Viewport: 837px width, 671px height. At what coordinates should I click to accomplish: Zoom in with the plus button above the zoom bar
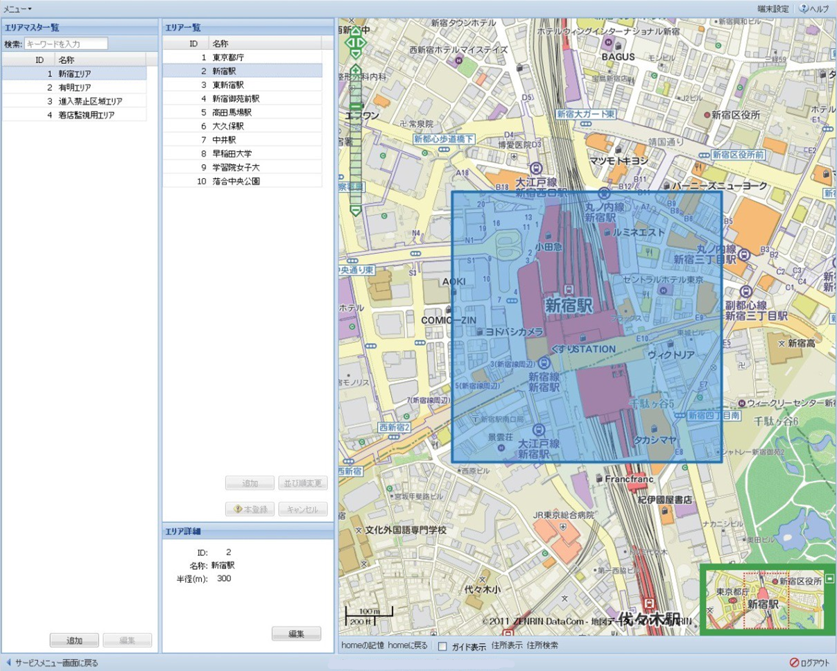click(356, 69)
